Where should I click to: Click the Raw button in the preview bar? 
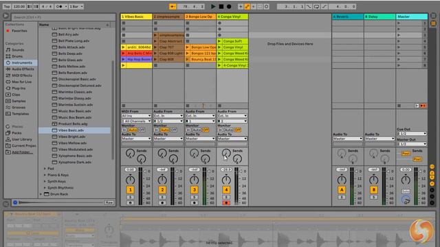click(x=109, y=202)
